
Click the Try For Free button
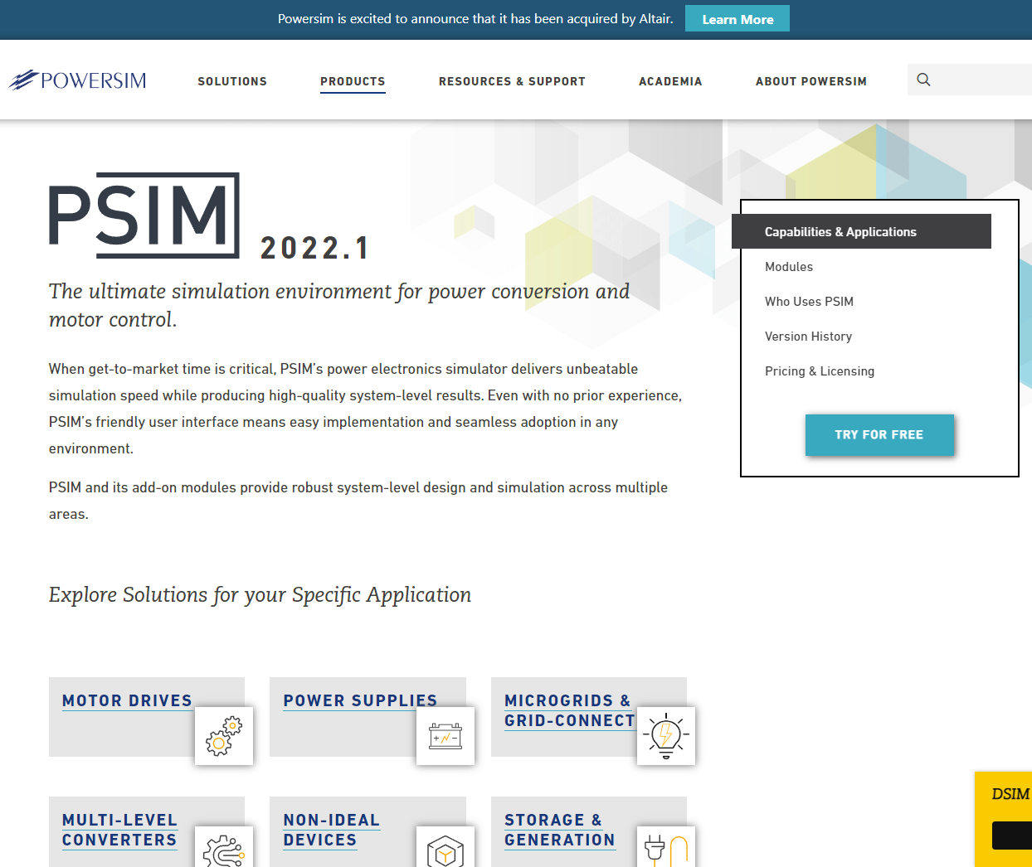pyautogui.click(x=879, y=434)
